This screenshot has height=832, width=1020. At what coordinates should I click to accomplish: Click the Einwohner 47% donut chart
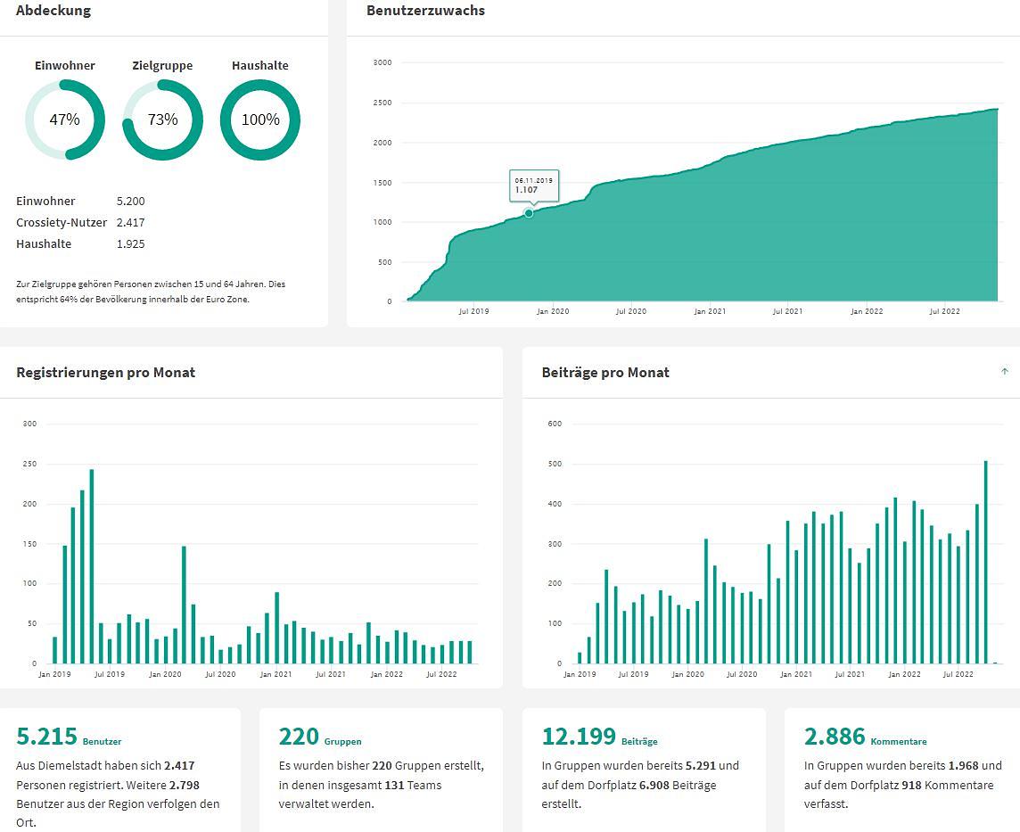[x=65, y=119]
